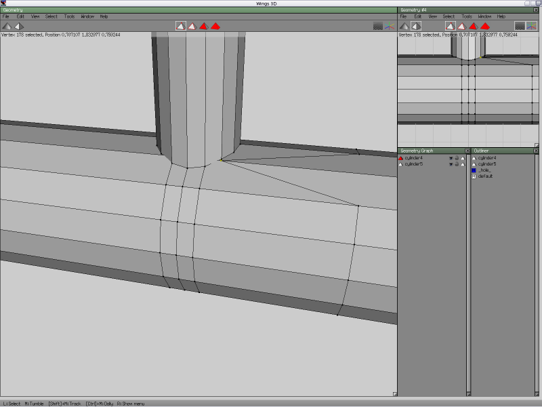Viewport: 542px width, 407px height.
Task: Close the Outliner panel
Action: 536,151
